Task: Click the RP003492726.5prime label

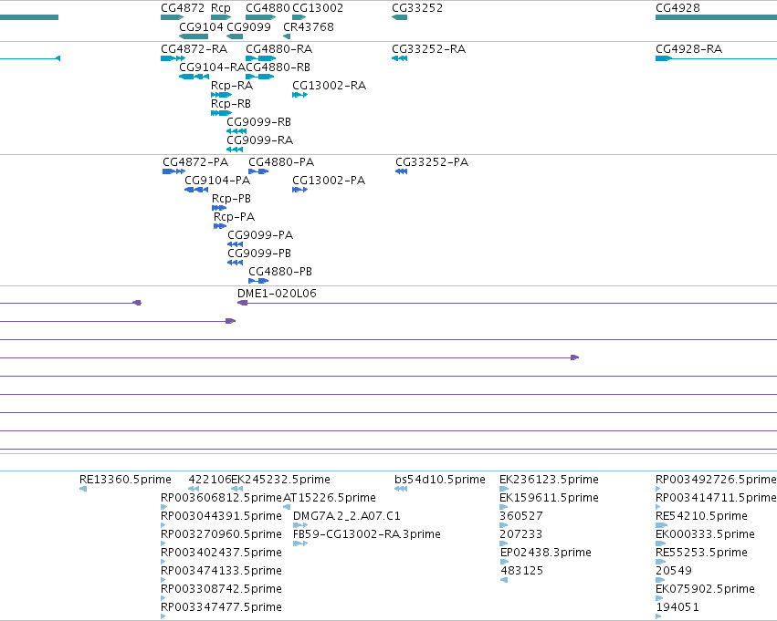Action: coord(716,479)
